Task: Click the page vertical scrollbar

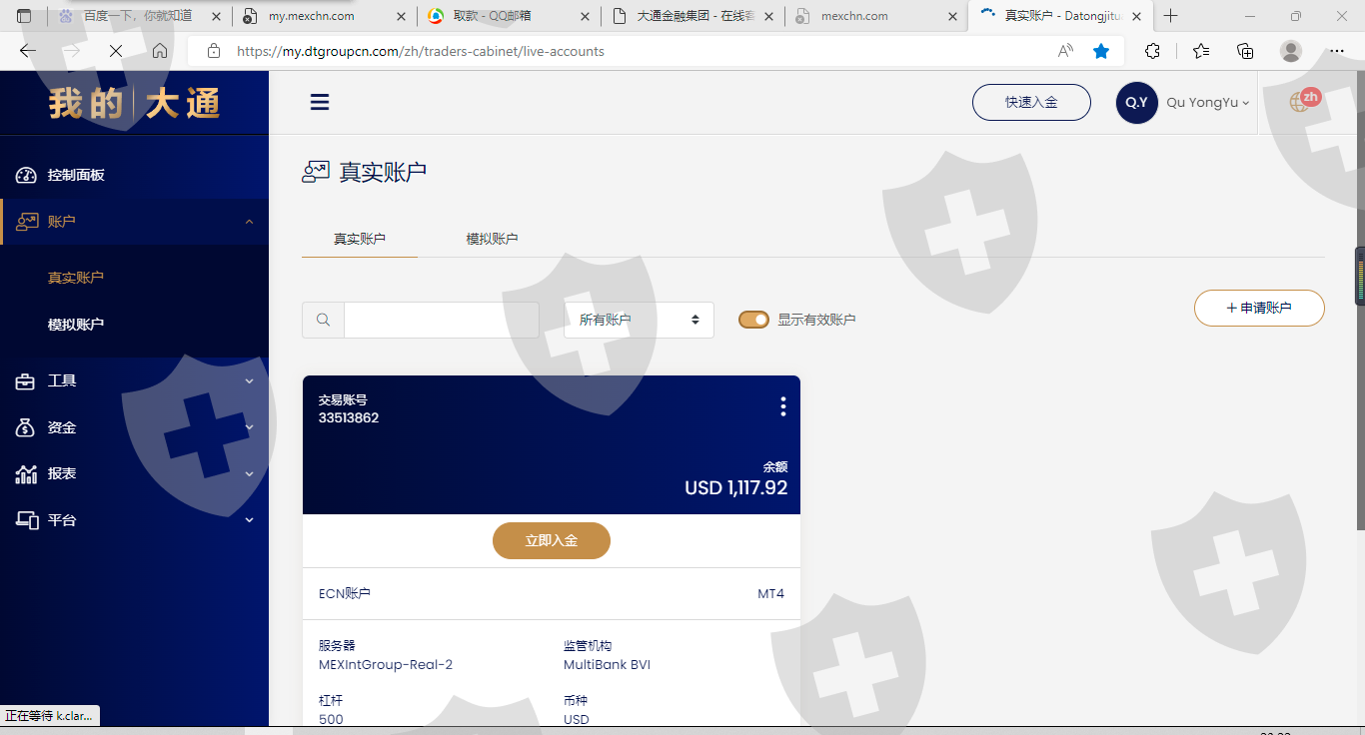Action: point(1359,300)
